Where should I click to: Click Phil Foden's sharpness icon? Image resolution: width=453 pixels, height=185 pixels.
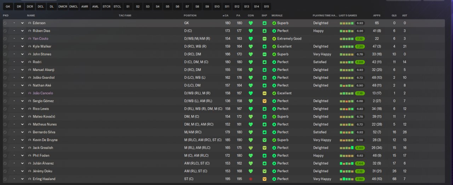pyautogui.click(x=264, y=155)
